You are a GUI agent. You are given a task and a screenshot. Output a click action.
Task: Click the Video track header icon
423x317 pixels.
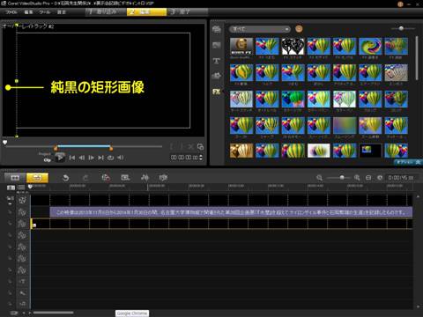tap(22, 200)
